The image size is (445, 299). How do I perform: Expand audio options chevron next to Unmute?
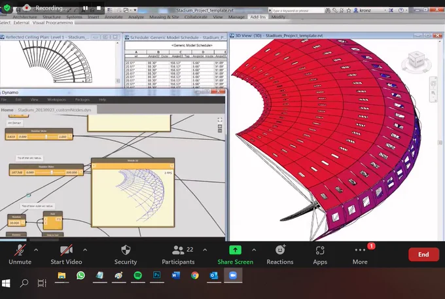point(36,250)
